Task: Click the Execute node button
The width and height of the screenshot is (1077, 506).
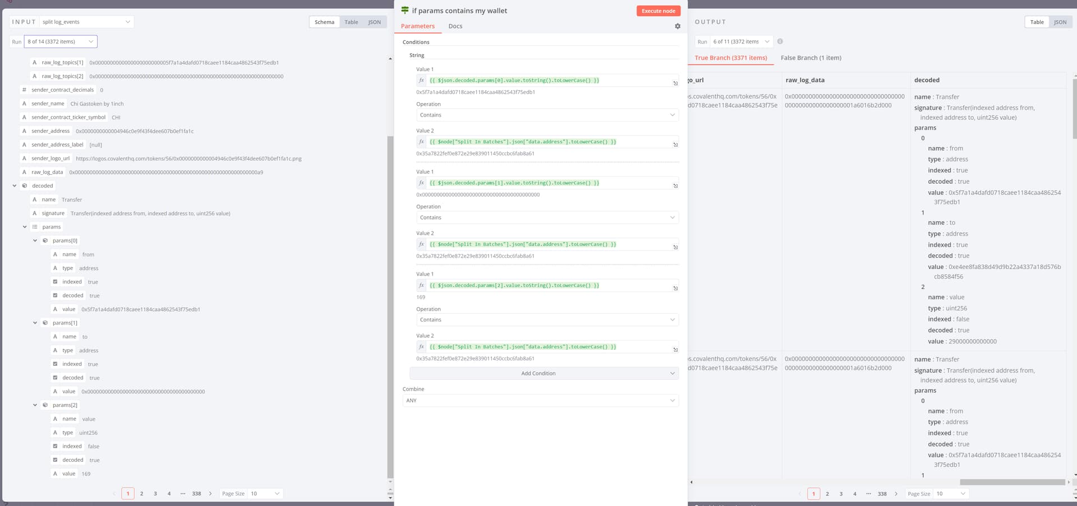Action: click(658, 11)
